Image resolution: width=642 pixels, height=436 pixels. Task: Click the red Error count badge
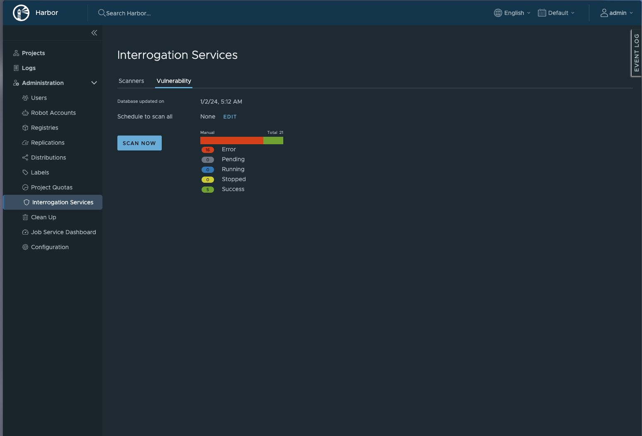point(208,150)
